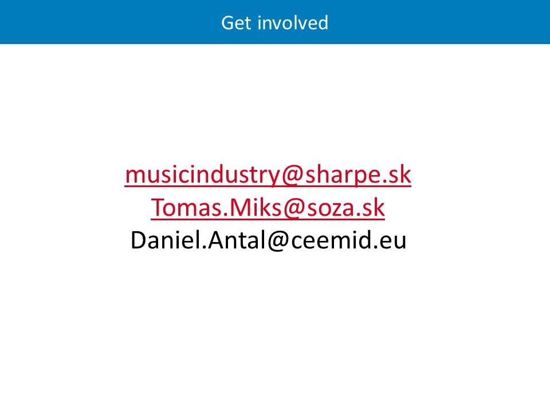Viewport: 550px width, 412px height.
Task: Click the Tomas.Miks@soza.sk email link
Action: tap(268, 208)
